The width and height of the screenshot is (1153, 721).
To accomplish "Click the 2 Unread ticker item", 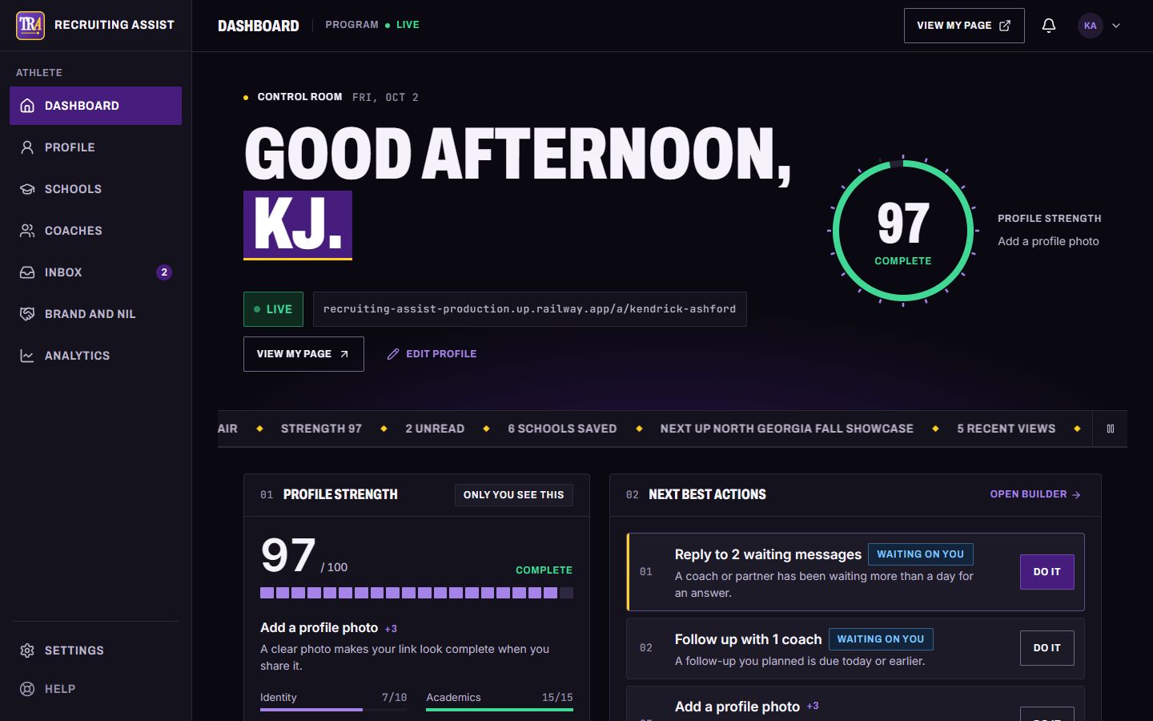I will [x=435, y=429].
